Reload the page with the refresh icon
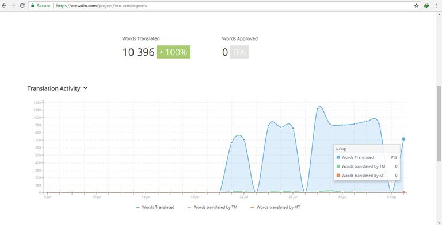This screenshot has height=225, width=442. click(22, 6)
